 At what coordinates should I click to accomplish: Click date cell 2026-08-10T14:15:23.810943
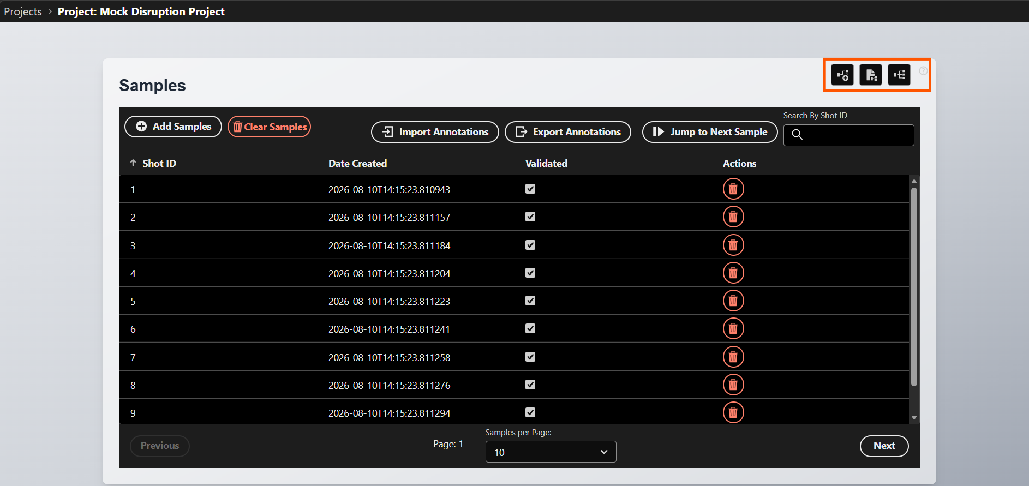(389, 190)
